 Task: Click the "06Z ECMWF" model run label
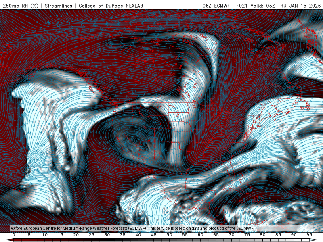216,6
